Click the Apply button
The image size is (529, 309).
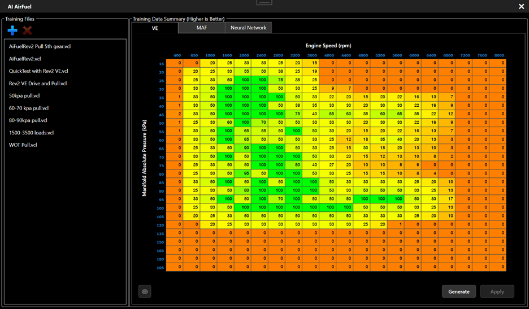[497, 291]
